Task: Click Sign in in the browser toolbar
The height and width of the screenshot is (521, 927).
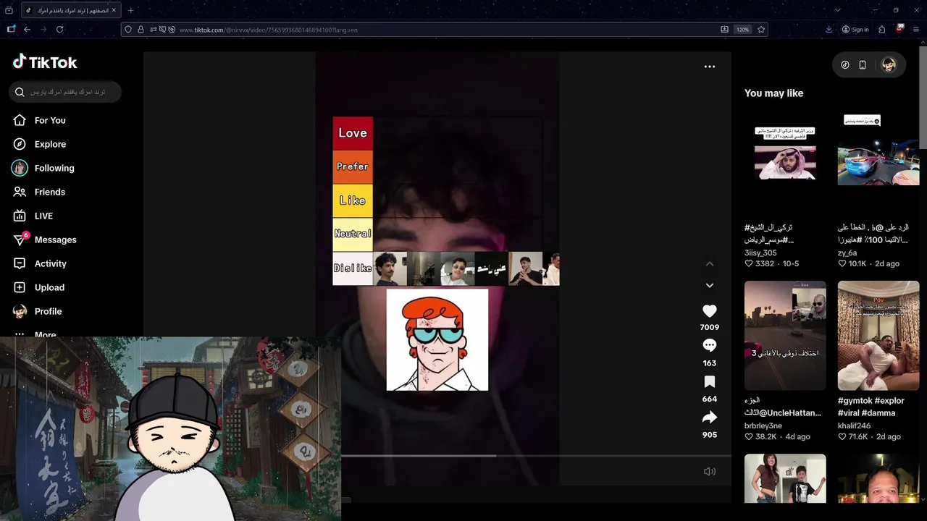Action: (x=855, y=30)
